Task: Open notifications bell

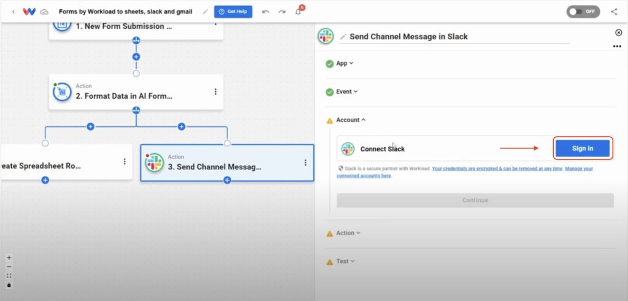Action: [298, 12]
